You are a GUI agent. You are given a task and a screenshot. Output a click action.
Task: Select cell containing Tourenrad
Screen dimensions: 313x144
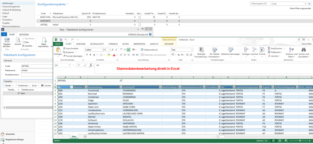pyautogui.click(x=105, y=90)
